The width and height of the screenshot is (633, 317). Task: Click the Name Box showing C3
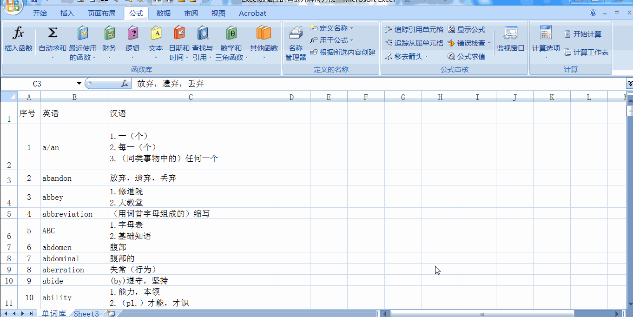(x=37, y=84)
